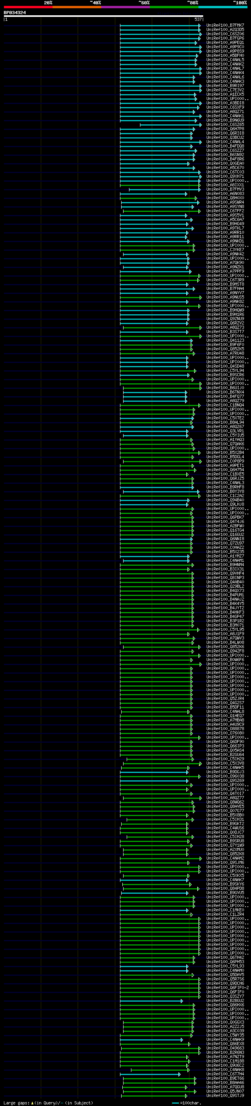Select hit label UniRef100_A1ECK5
The width and height of the screenshot is (251, 1106).
click(225, 95)
